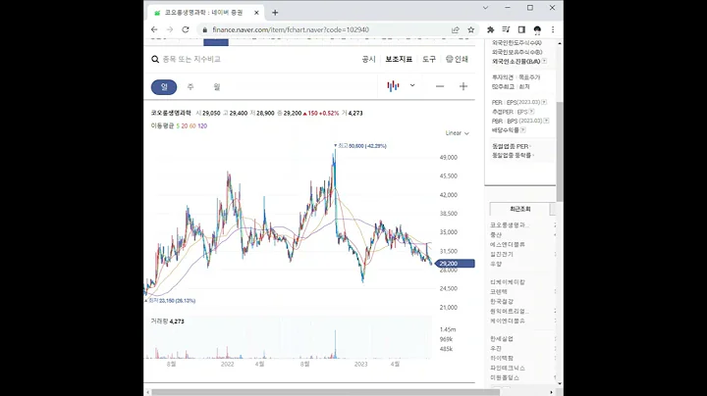
Task: Zoom in the chart with plus
Action: (x=463, y=86)
